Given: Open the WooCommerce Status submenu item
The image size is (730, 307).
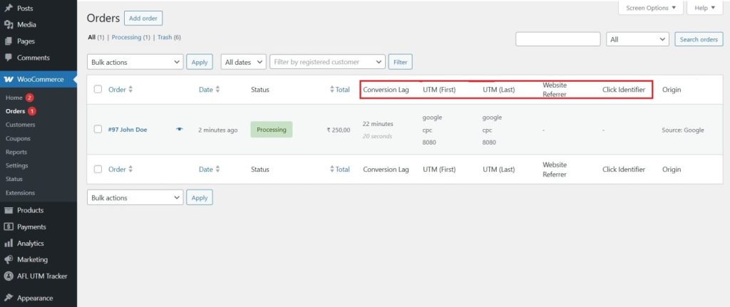Looking at the screenshot, I should [14, 179].
